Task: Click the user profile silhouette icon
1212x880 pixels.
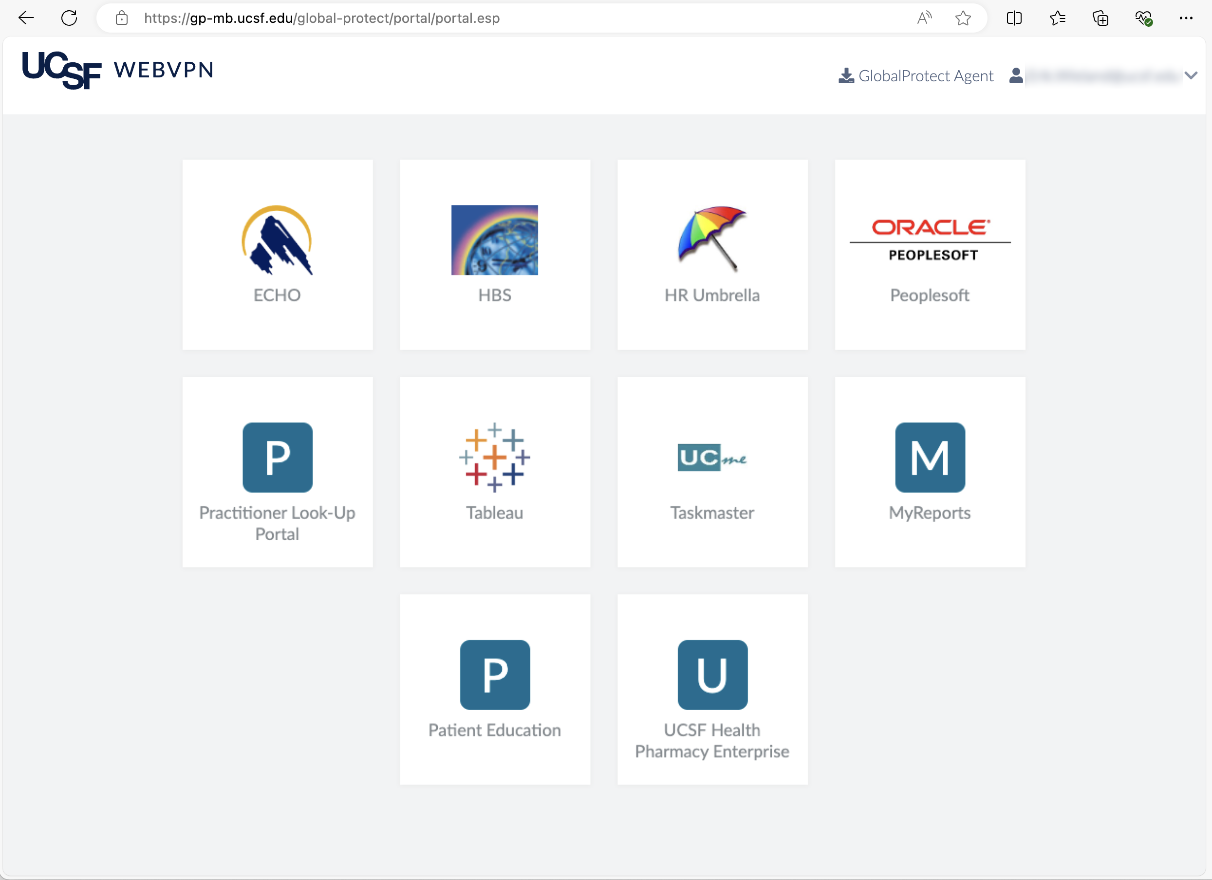Action: pos(1016,76)
